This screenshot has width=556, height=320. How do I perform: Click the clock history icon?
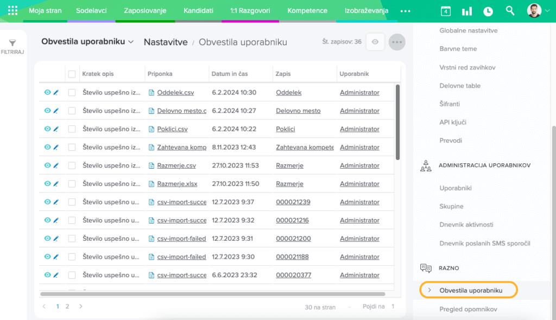488,11
